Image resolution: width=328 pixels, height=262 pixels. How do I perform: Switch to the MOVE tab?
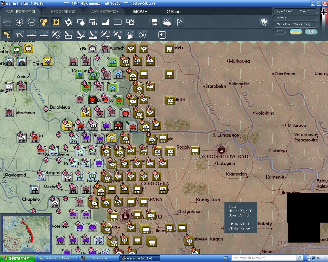pos(140,11)
